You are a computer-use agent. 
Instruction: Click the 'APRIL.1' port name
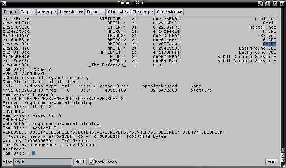click(117, 23)
